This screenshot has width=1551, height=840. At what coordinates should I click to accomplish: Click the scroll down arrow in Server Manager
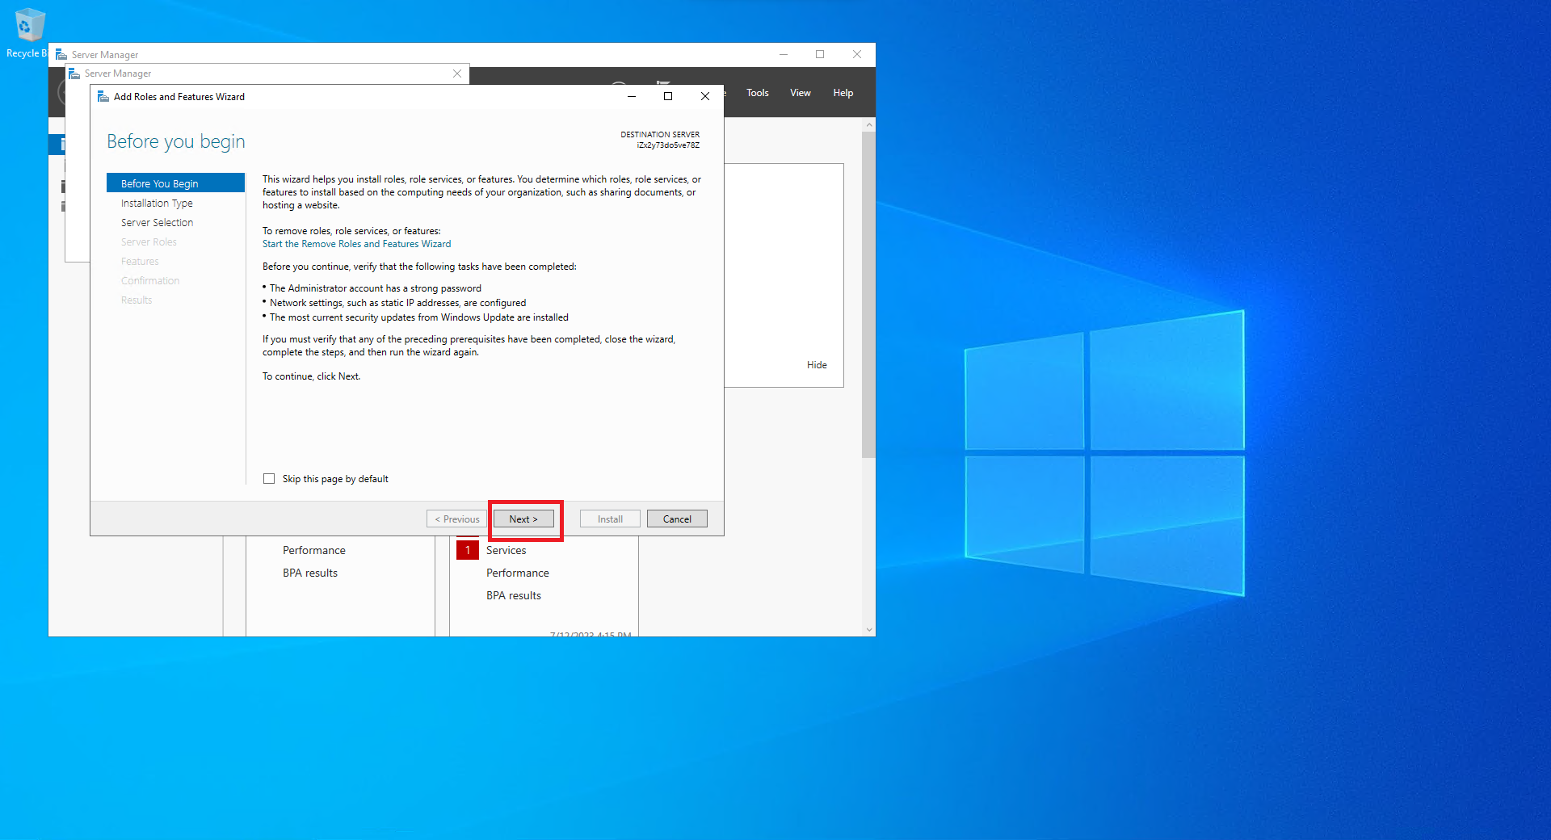tap(869, 630)
